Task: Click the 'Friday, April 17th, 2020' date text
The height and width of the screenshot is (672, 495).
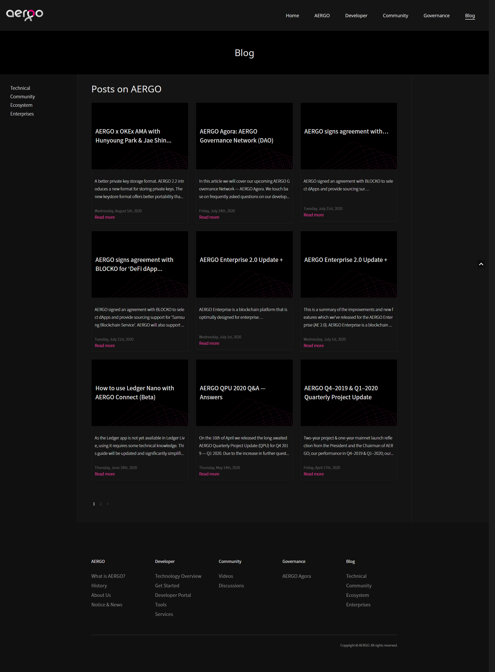Action: point(322,468)
